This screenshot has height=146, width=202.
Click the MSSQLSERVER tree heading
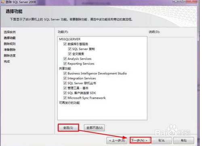pyautogui.click(x=69, y=39)
